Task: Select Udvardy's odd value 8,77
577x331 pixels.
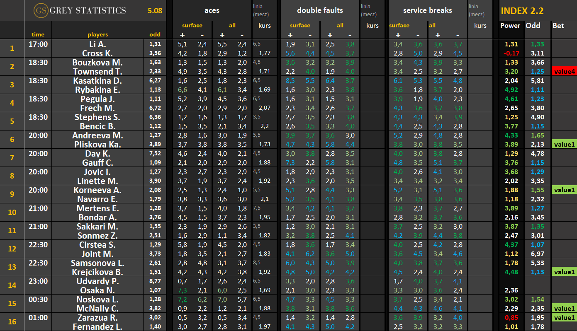Action: (x=155, y=280)
